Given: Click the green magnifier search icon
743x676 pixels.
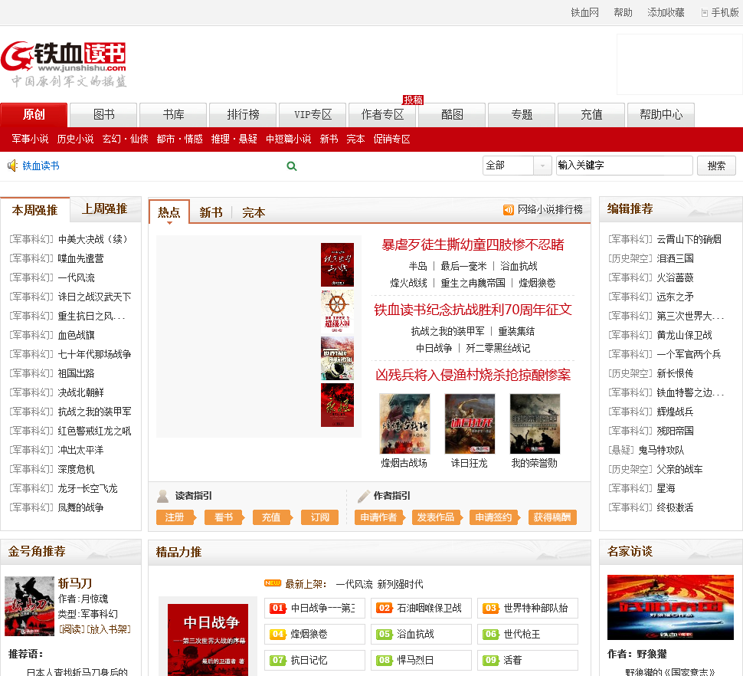Looking at the screenshot, I should 292,166.
